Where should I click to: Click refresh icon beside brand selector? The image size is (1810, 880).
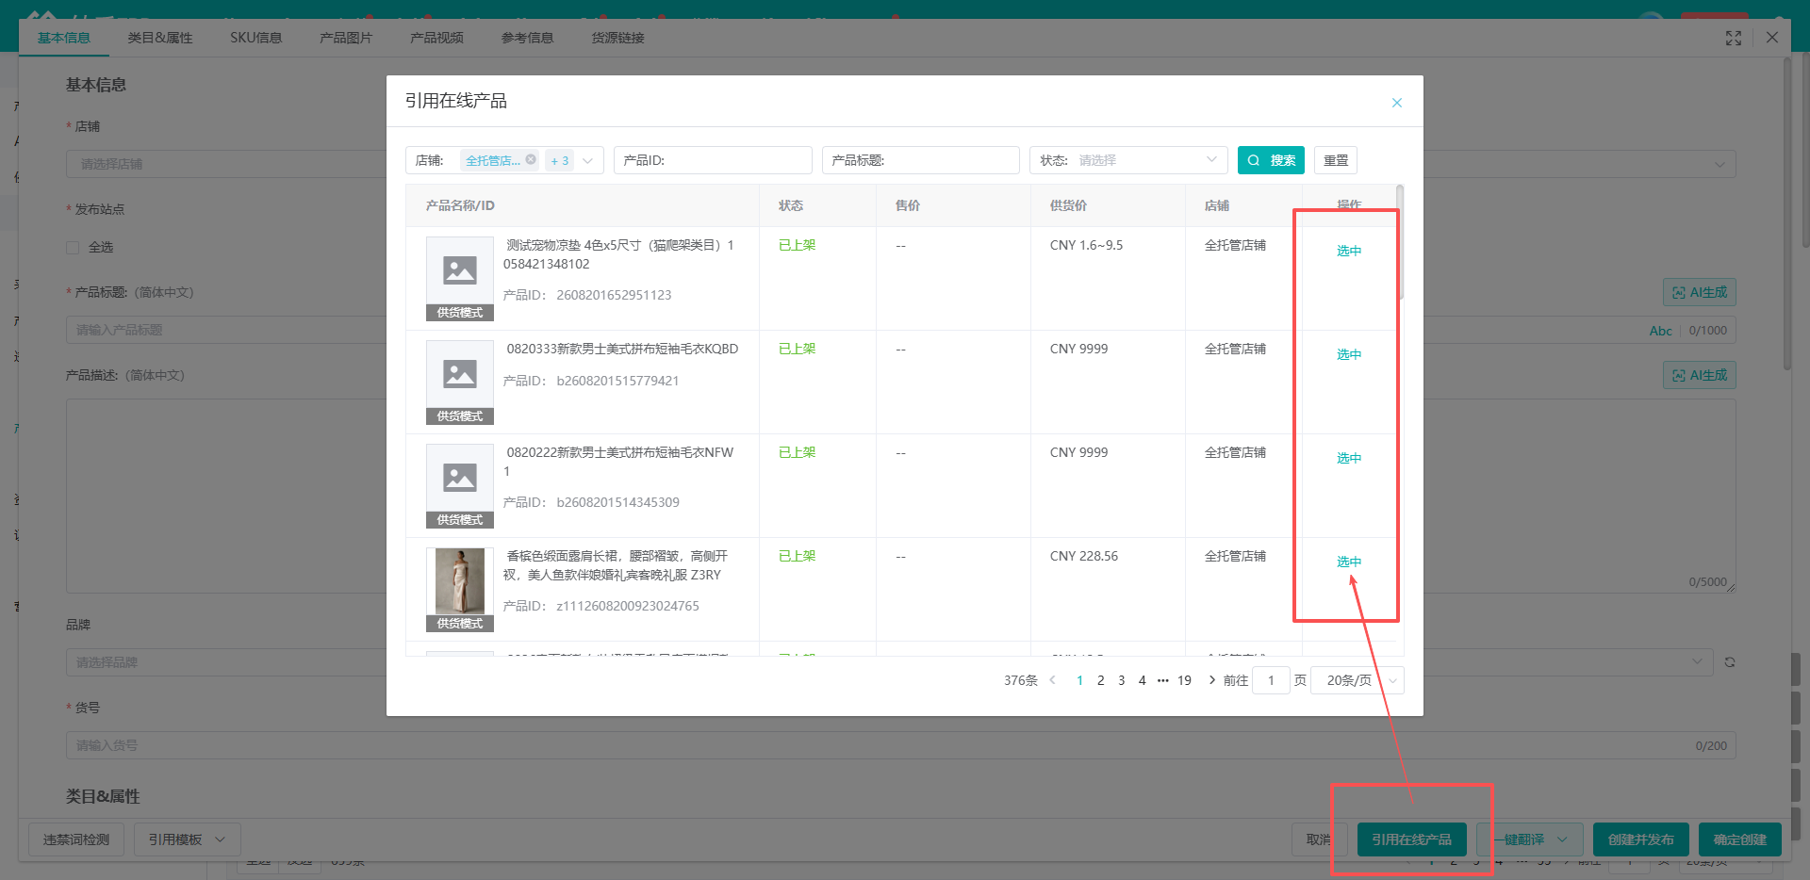pos(1730,662)
